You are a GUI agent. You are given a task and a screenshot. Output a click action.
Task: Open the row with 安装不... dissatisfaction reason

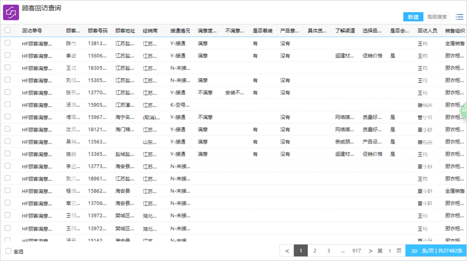coord(234,93)
